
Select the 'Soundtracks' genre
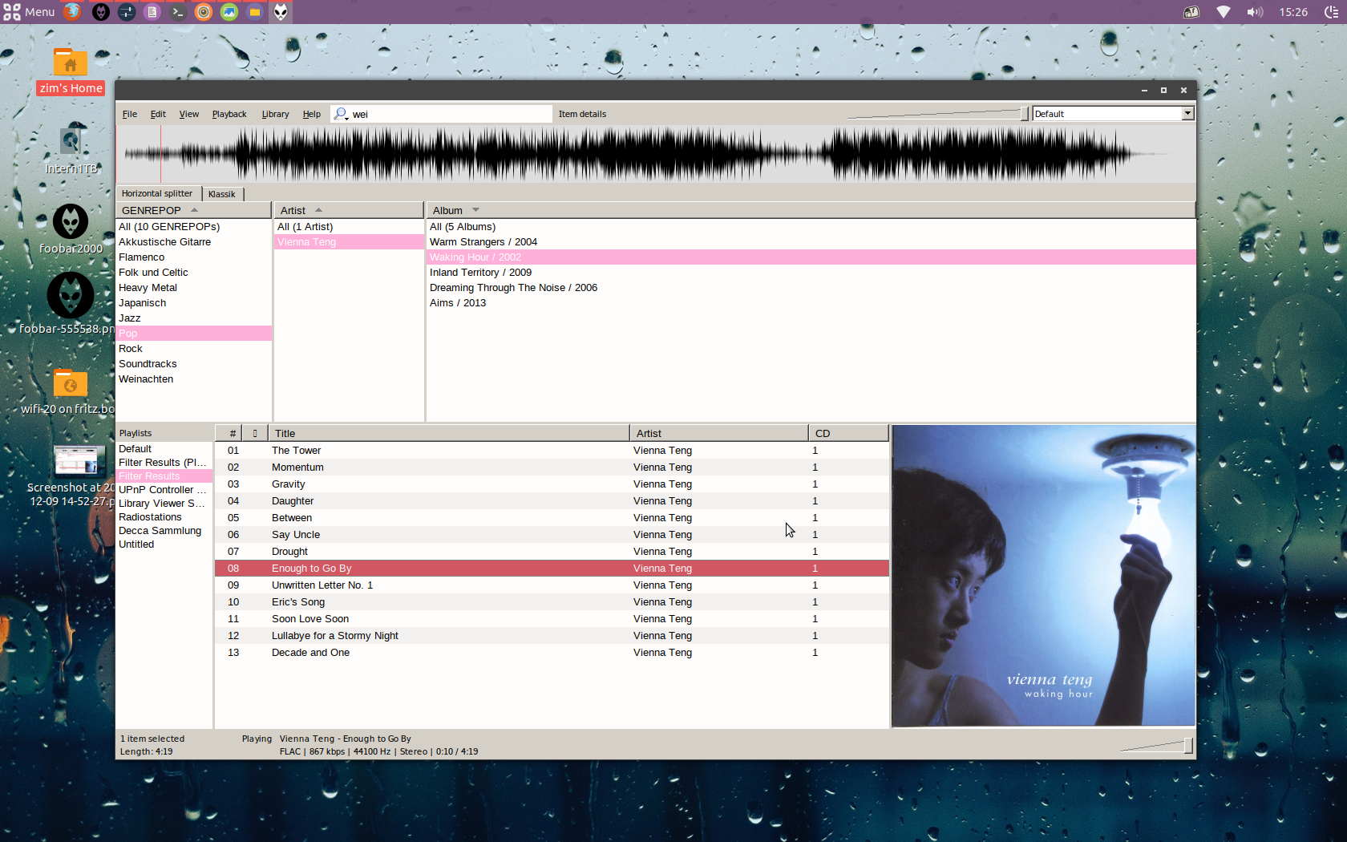click(x=193, y=364)
